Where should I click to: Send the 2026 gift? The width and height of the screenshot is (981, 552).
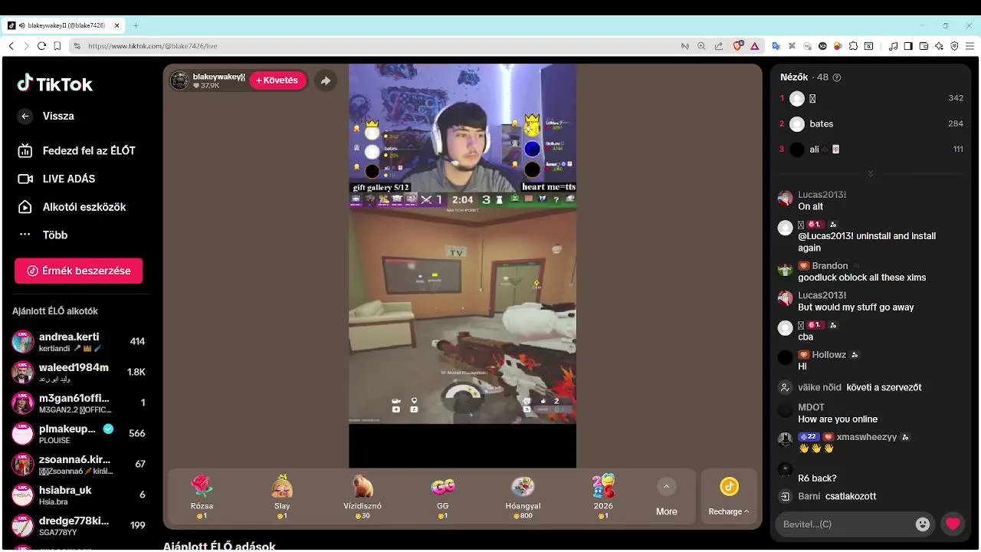[603, 497]
